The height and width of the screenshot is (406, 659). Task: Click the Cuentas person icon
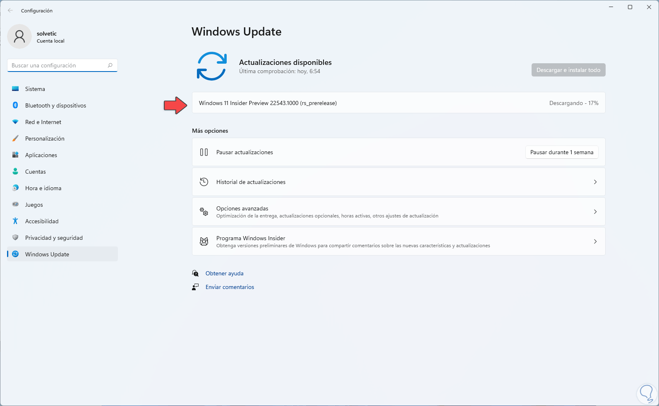pyautogui.click(x=15, y=172)
